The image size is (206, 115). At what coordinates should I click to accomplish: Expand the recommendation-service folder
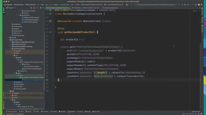pos(10,47)
